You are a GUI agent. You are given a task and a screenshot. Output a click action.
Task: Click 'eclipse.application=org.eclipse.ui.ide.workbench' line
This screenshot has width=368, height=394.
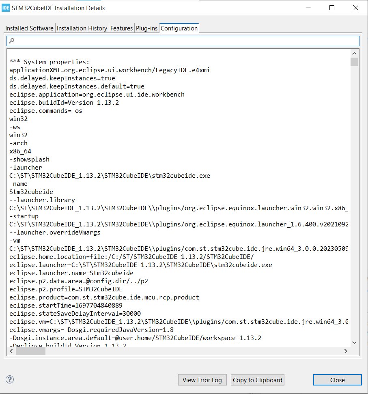[97, 95]
